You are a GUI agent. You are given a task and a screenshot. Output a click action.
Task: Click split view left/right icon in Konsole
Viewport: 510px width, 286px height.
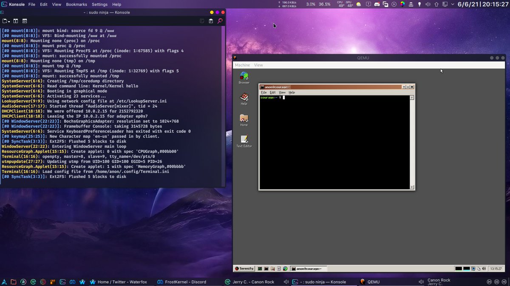15,21
